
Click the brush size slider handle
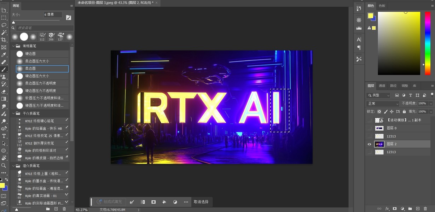click(x=13, y=22)
